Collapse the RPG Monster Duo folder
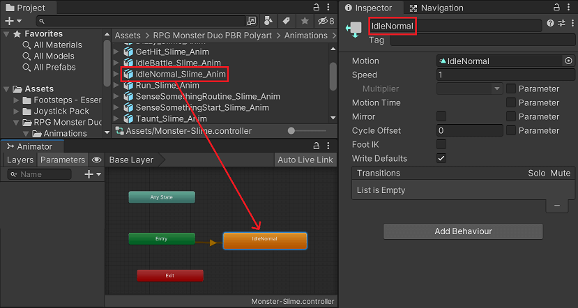The width and height of the screenshot is (578, 308). (x=16, y=122)
